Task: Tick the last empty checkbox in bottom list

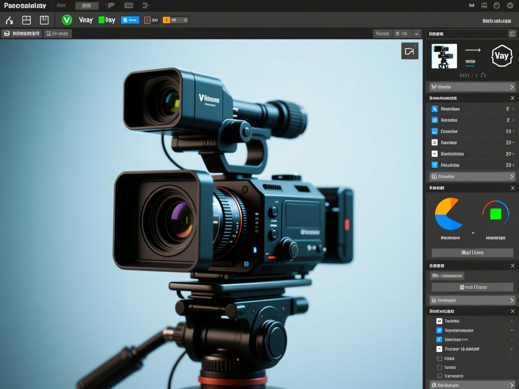Action: (439, 376)
